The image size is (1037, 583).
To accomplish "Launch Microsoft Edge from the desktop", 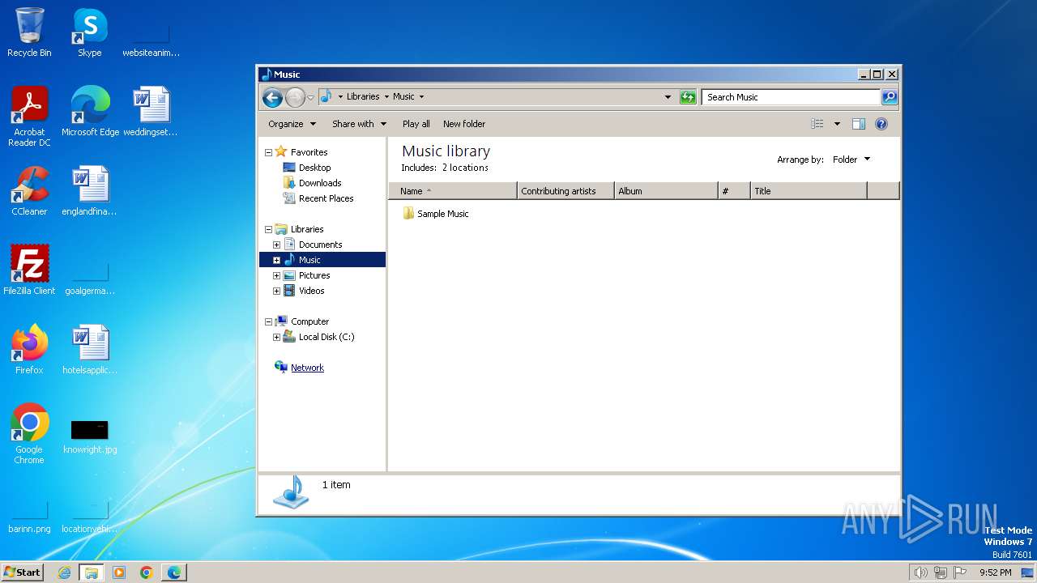I will (x=90, y=111).
